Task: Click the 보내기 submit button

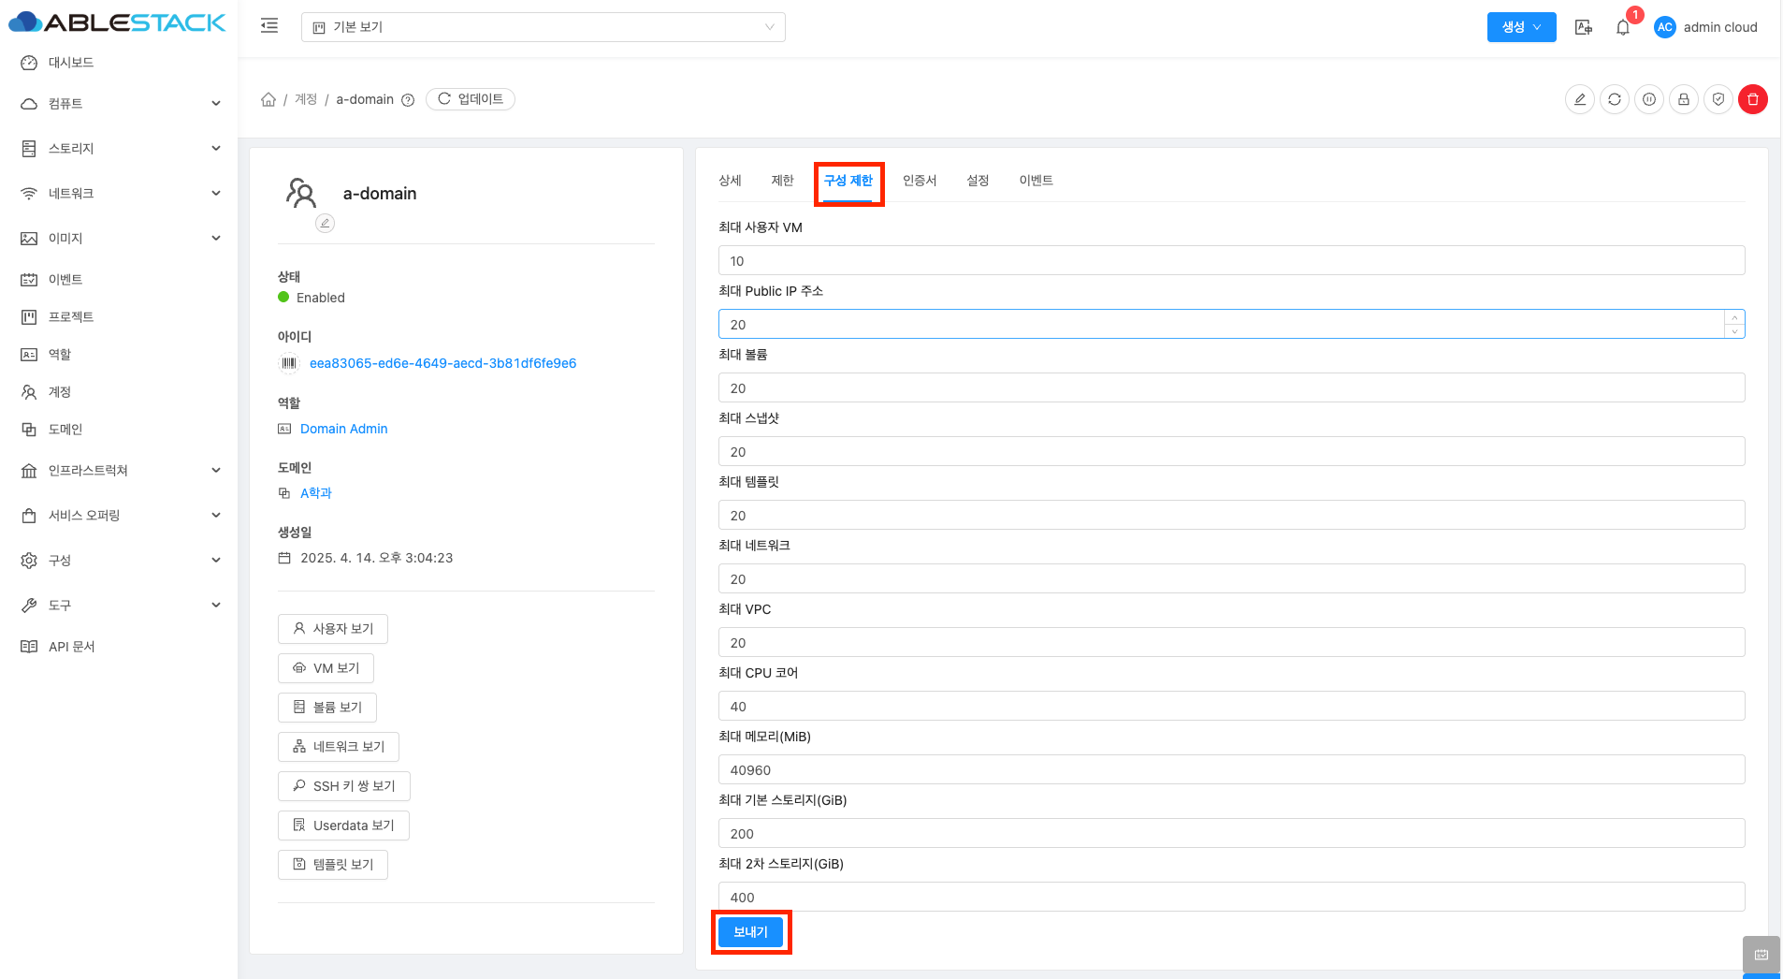Action: click(751, 932)
